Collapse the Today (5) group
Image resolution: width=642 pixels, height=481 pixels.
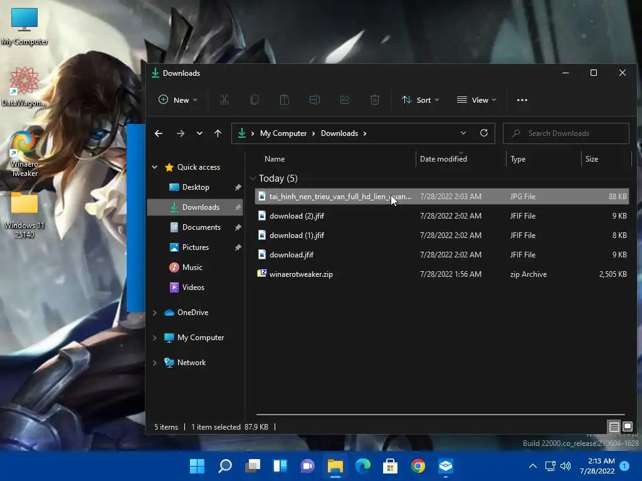(253, 178)
